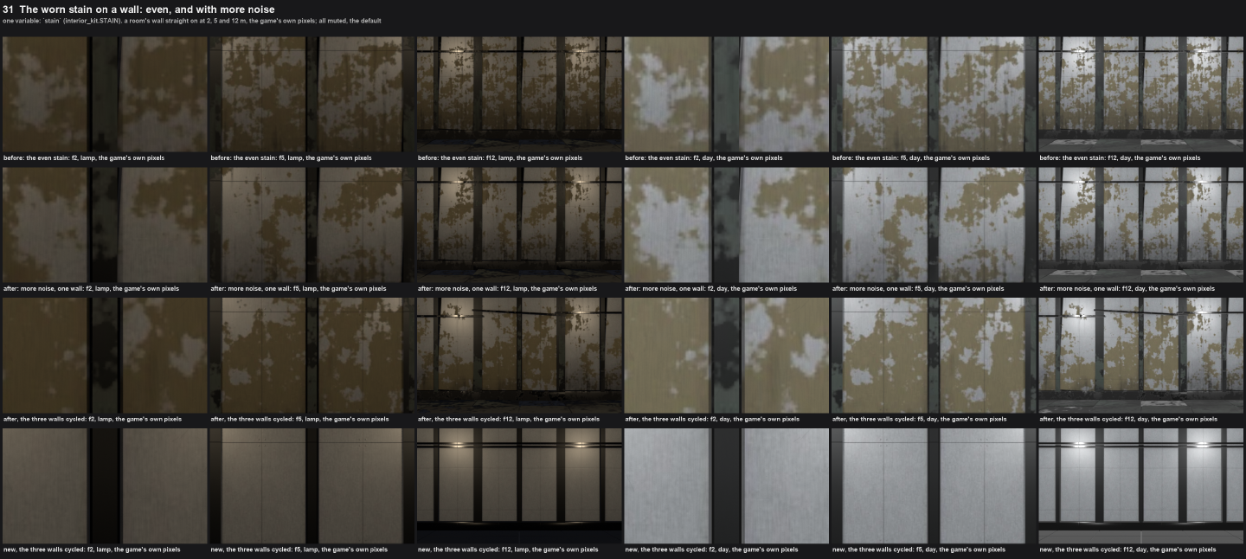This screenshot has width=1246, height=559.
Task: Click caption 'new, the three walls cycled: f5, lamp'
Action: [x=299, y=550]
